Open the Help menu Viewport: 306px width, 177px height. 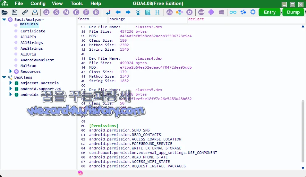click(x=96, y=4)
